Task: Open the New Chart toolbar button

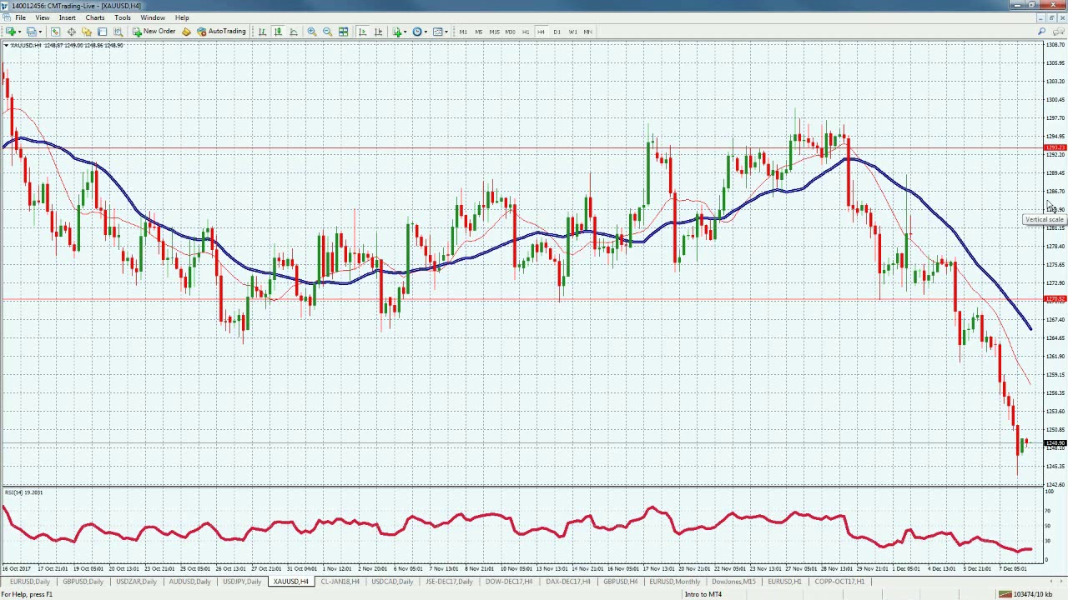Action: [x=11, y=32]
